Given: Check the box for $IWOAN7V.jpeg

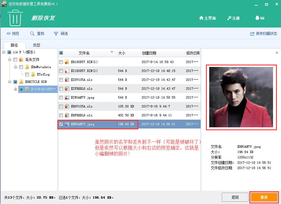Looking at the screenshot, I should 61,97.
